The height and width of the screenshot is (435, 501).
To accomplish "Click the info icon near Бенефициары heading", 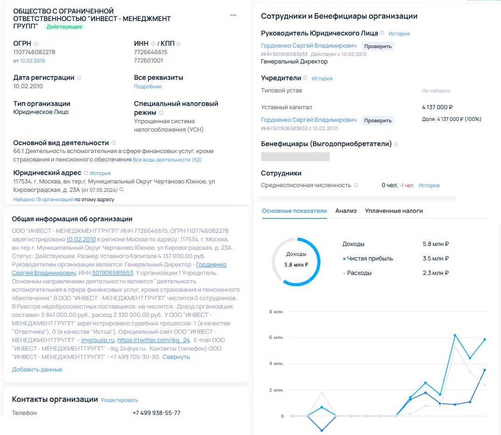I will [x=395, y=144].
